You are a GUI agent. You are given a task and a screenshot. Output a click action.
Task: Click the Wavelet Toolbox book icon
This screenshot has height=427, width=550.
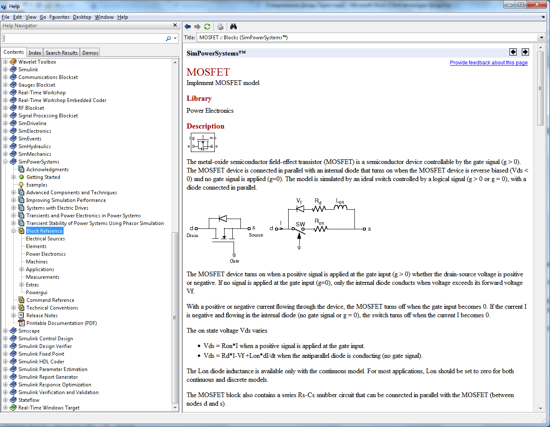(13, 62)
